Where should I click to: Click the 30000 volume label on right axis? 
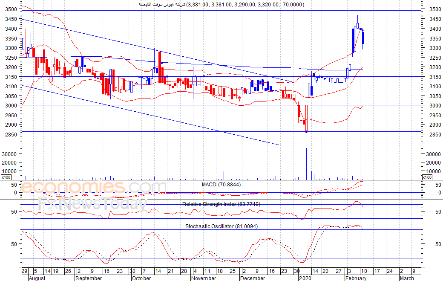[x=431, y=154]
